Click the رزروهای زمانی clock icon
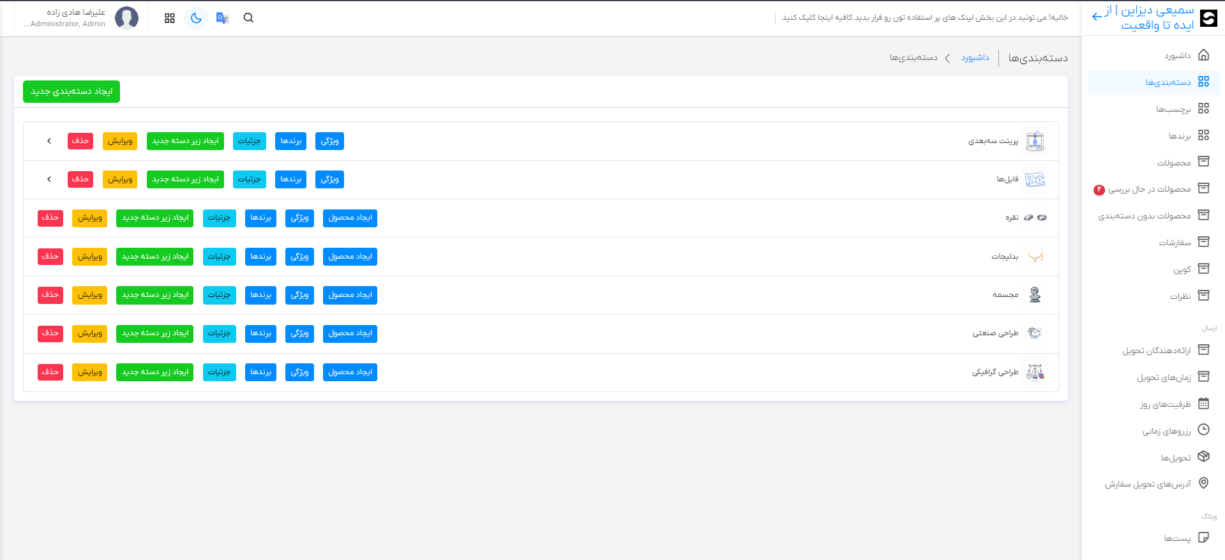This screenshot has width=1225, height=560. point(1203,430)
